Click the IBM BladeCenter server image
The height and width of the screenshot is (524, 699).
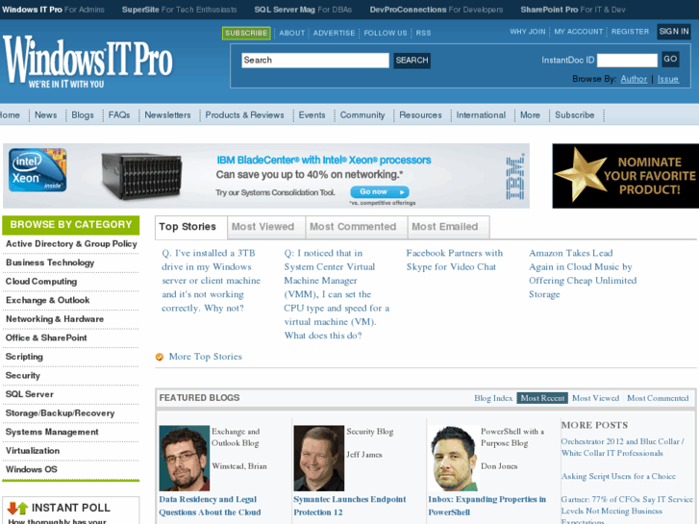[141, 176]
